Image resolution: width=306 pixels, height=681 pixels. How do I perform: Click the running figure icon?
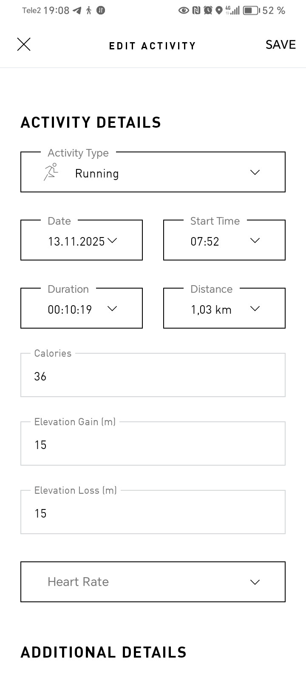coord(51,172)
